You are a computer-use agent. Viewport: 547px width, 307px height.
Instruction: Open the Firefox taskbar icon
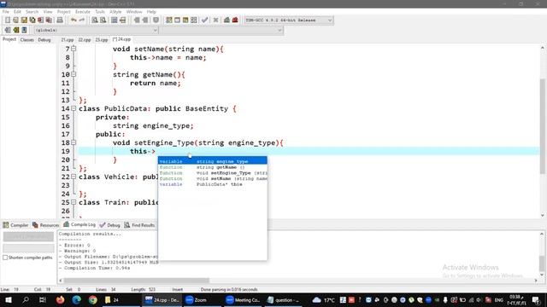click(x=60, y=299)
